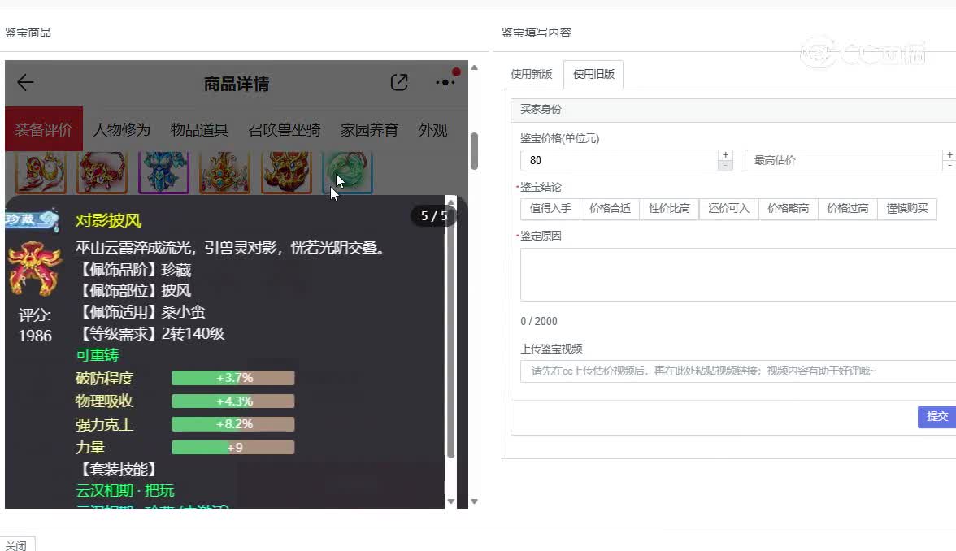Viewport: 956px width, 551px height.
Task: Click the 对影披风 item title
Action: (x=109, y=220)
